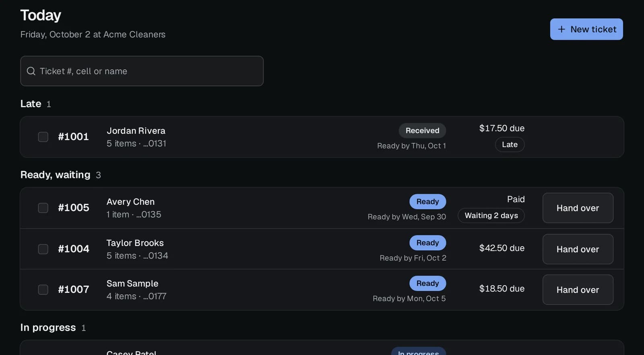Screen dimensions: 644x355
Task: Open Jordan Rivera's ticket row
Action: [322, 137]
